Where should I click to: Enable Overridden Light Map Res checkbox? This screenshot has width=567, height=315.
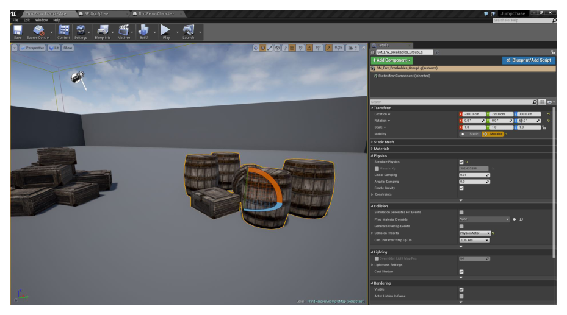coord(377,258)
